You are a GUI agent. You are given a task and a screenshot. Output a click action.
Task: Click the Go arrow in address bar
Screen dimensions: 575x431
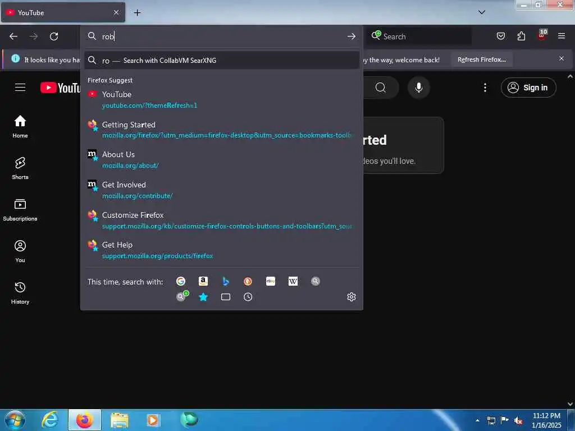(x=352, y=36)
